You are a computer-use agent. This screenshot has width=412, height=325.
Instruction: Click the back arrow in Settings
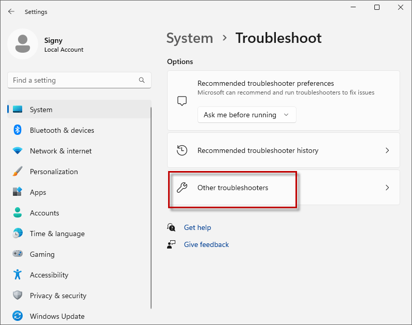click(11, 11)
